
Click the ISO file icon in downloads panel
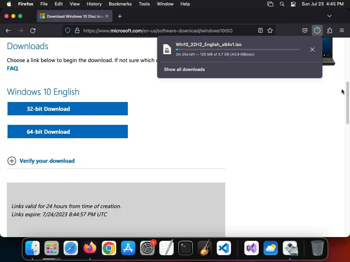click(x=167, y=49)
